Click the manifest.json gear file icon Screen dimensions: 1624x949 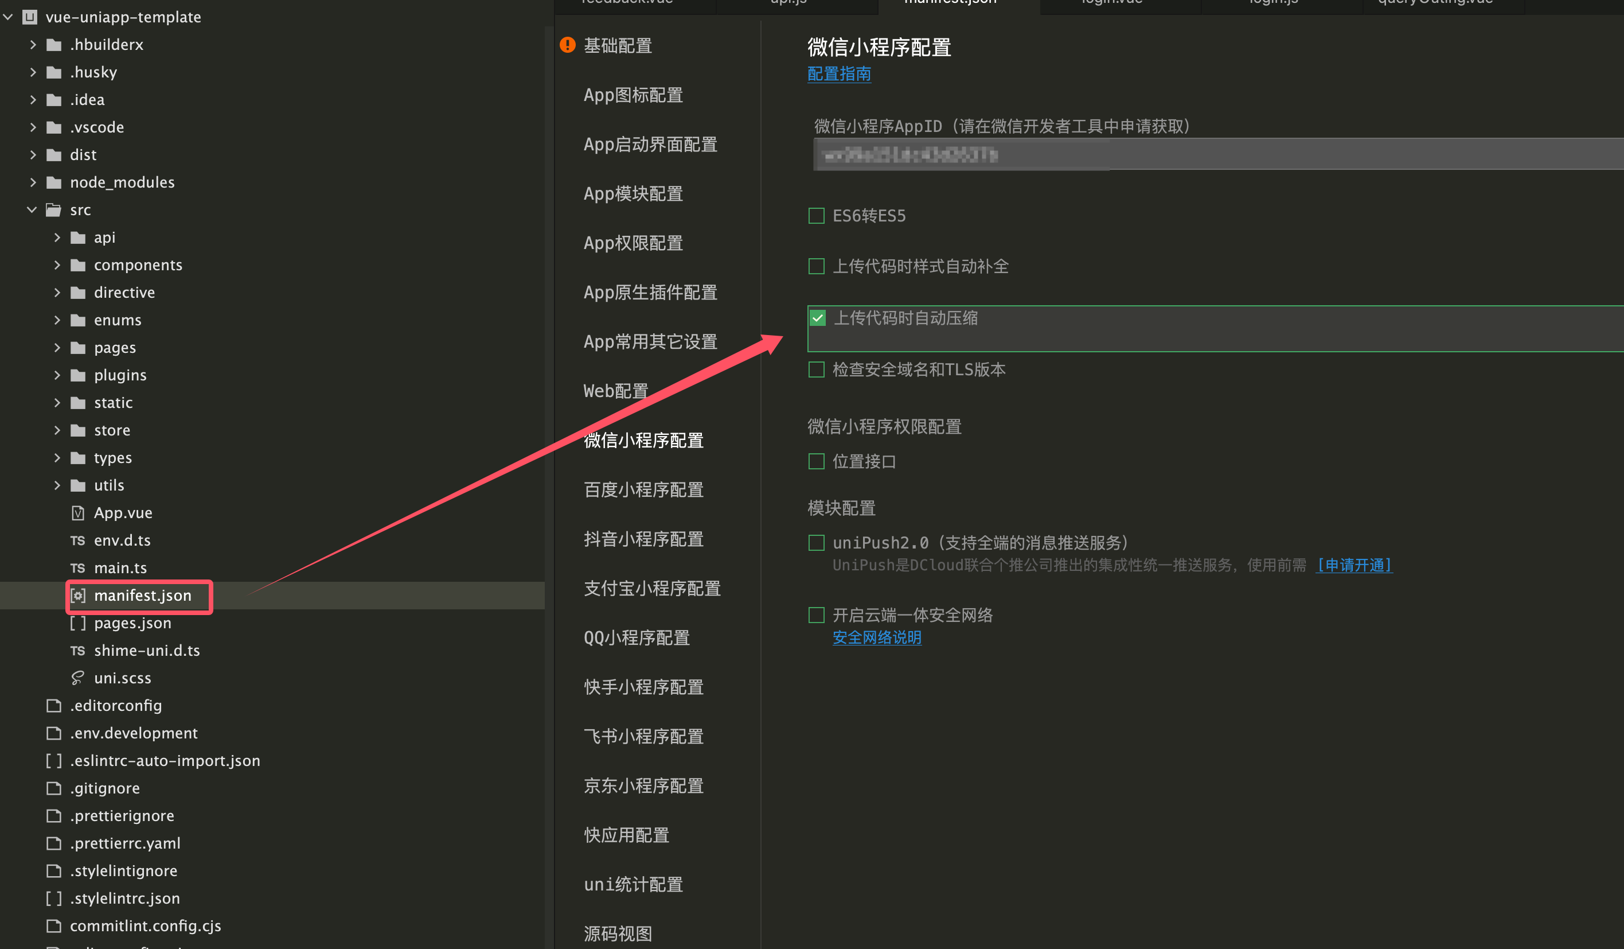coord(78,596)
